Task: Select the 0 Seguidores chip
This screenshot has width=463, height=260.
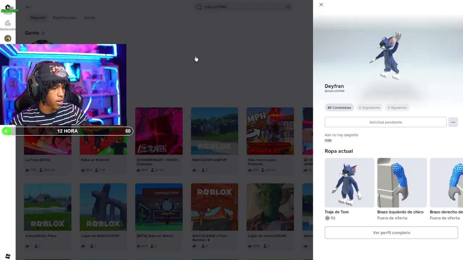Action: (x=369, y=108)
